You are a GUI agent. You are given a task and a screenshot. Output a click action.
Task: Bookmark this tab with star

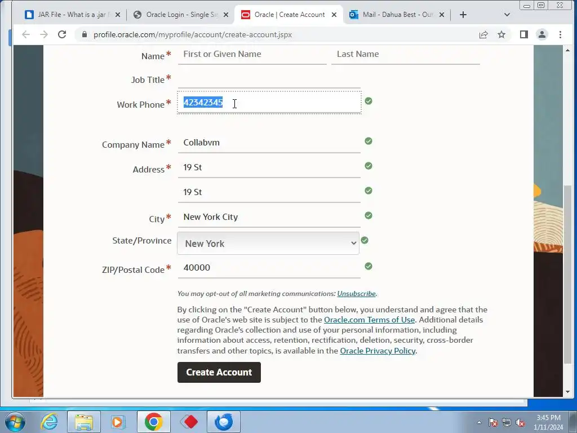coord(501,34)
